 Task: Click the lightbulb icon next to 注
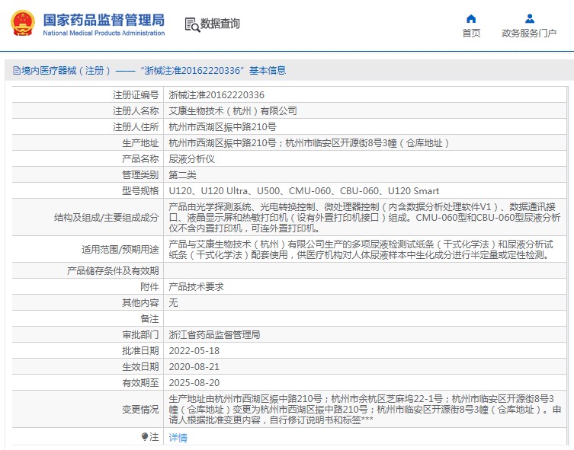pyautogui.click(x=145, y=436)
